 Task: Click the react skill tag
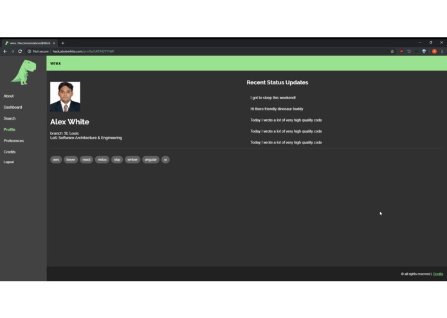click(86, 160)
